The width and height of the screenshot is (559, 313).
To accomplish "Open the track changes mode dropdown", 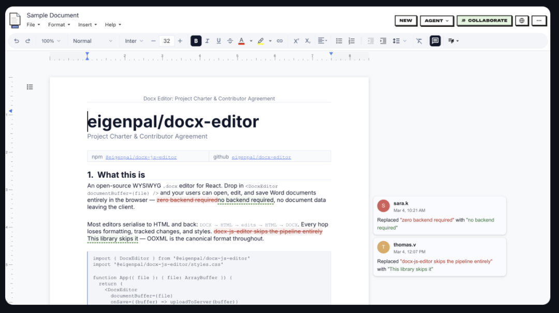I will tap(453, 41).
